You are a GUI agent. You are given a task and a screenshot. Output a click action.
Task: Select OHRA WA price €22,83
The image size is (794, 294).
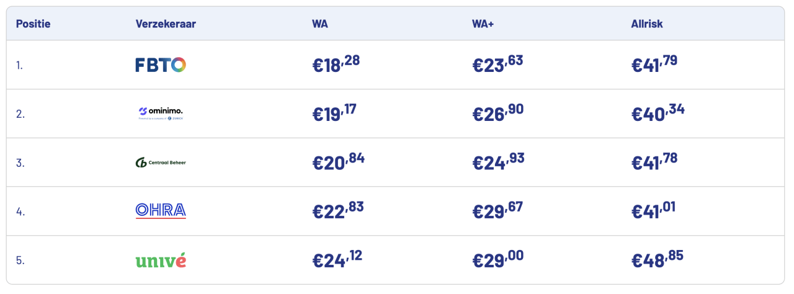pyautogui.click(x=338, y=211)
